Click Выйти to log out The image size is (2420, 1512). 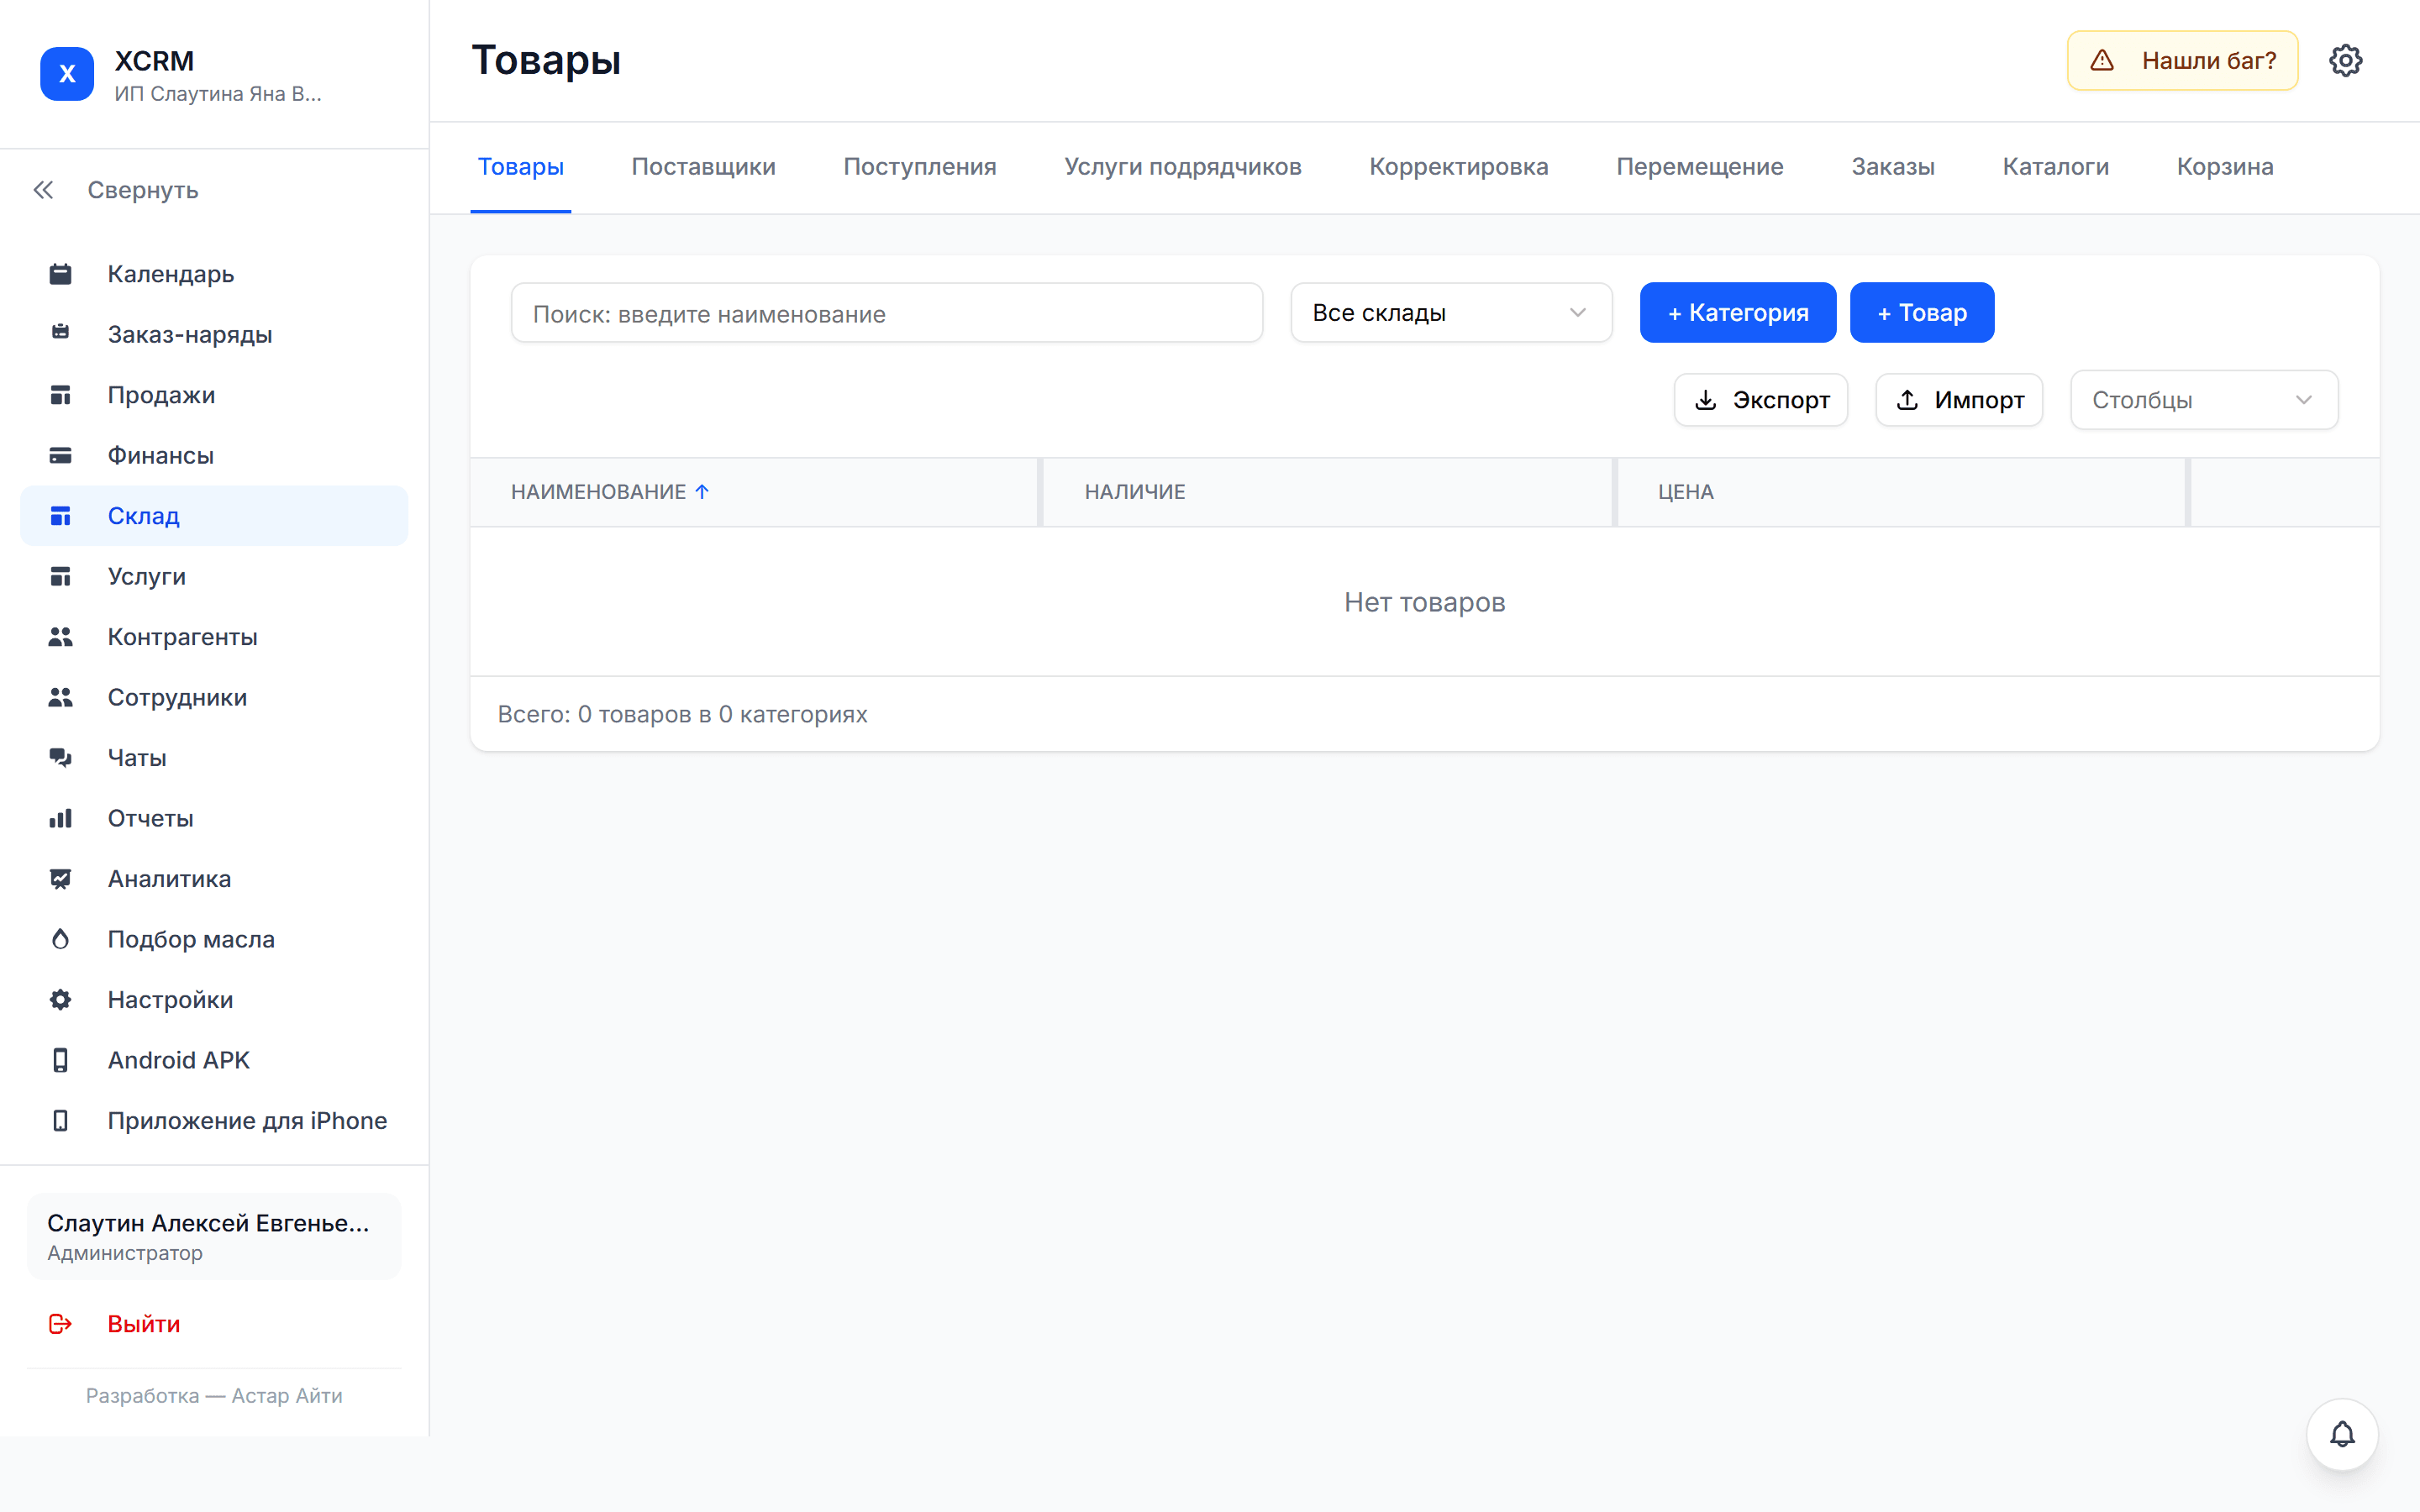tap(144, 1324)
